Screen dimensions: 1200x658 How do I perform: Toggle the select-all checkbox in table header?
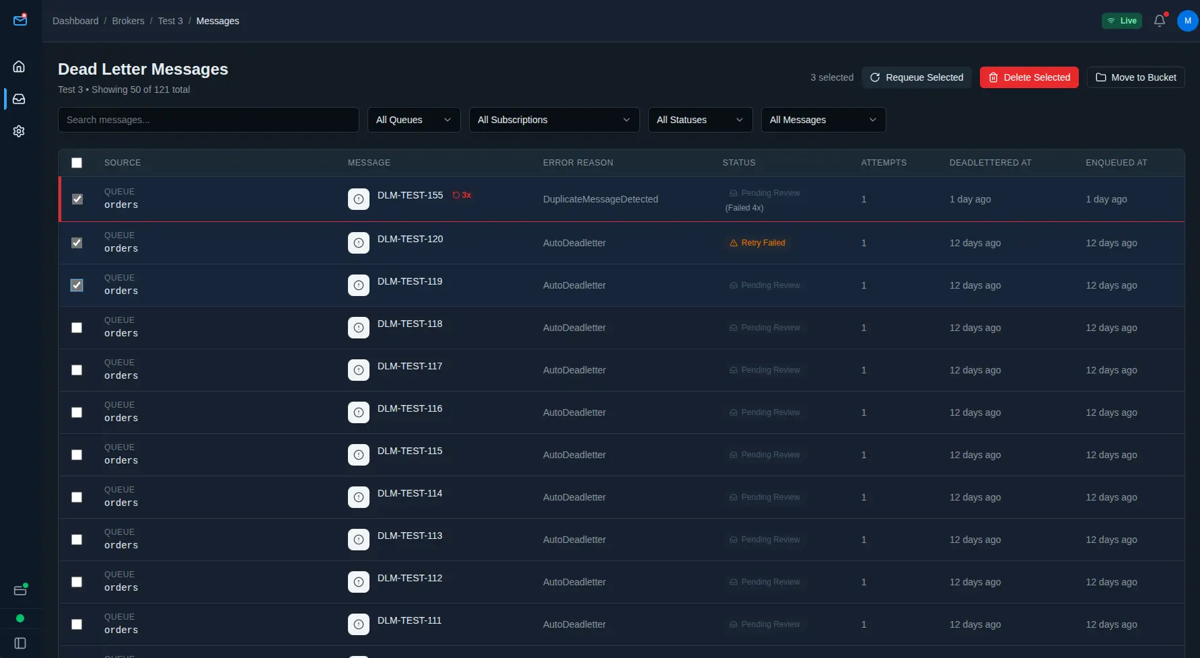click(x=76, y=163)
